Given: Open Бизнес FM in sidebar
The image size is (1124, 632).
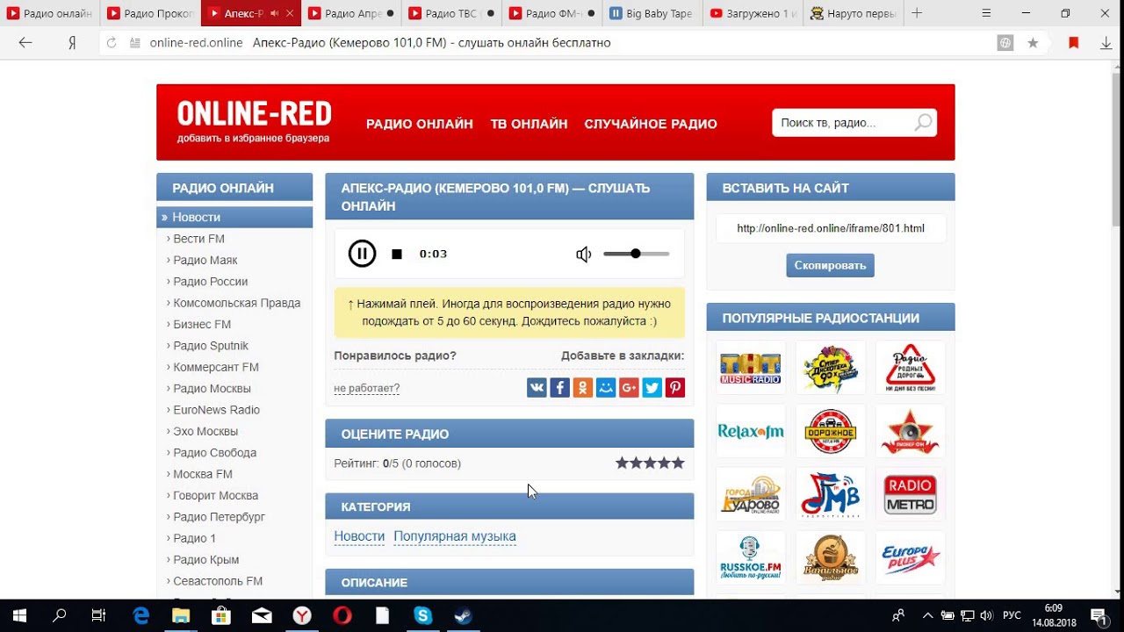Looking at the screenshot, I should tap(202, 324).
